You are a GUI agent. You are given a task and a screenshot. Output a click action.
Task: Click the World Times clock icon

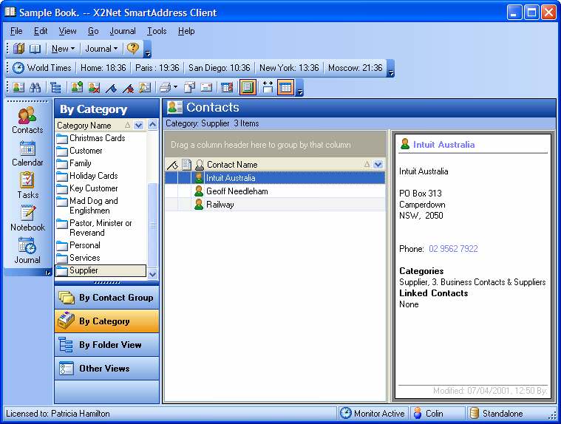pos(18,67)
